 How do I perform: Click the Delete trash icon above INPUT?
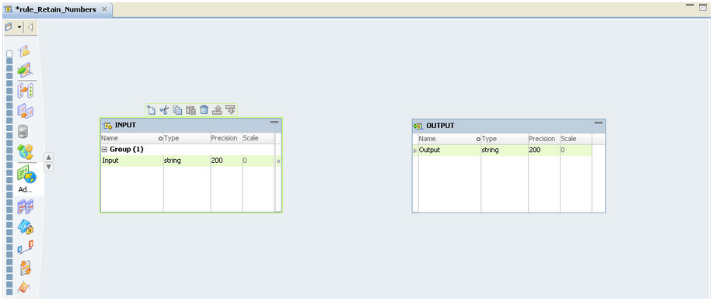[204, 109]
